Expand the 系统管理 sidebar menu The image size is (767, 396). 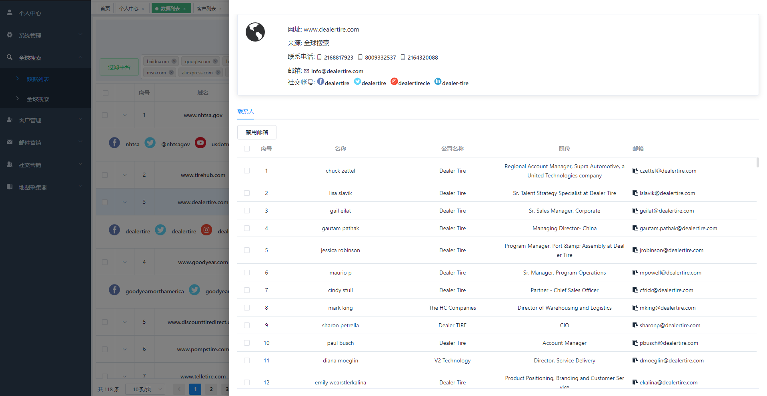pyautogui.click(x=45, y=35)
